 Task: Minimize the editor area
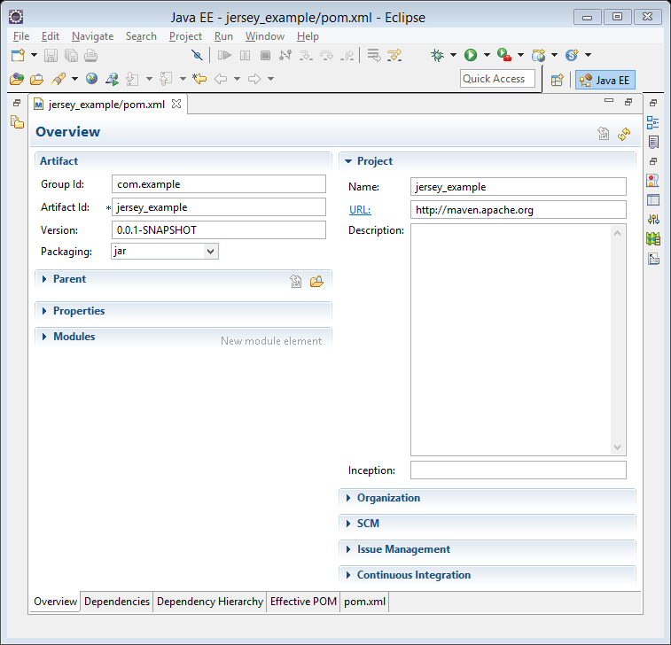609,101
